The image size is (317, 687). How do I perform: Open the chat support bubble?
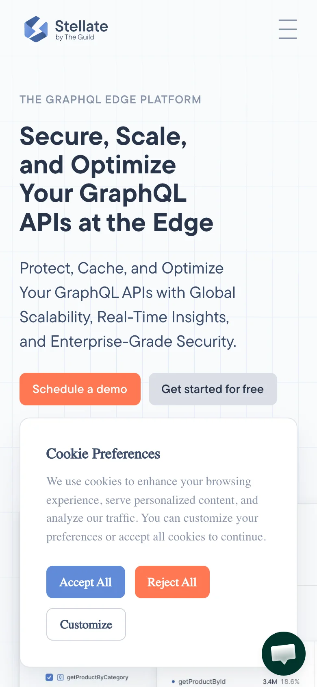284,654
